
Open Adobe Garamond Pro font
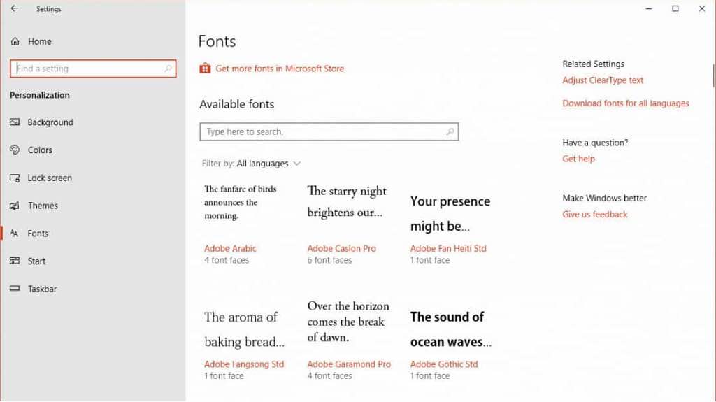click(x=349, y=364)
